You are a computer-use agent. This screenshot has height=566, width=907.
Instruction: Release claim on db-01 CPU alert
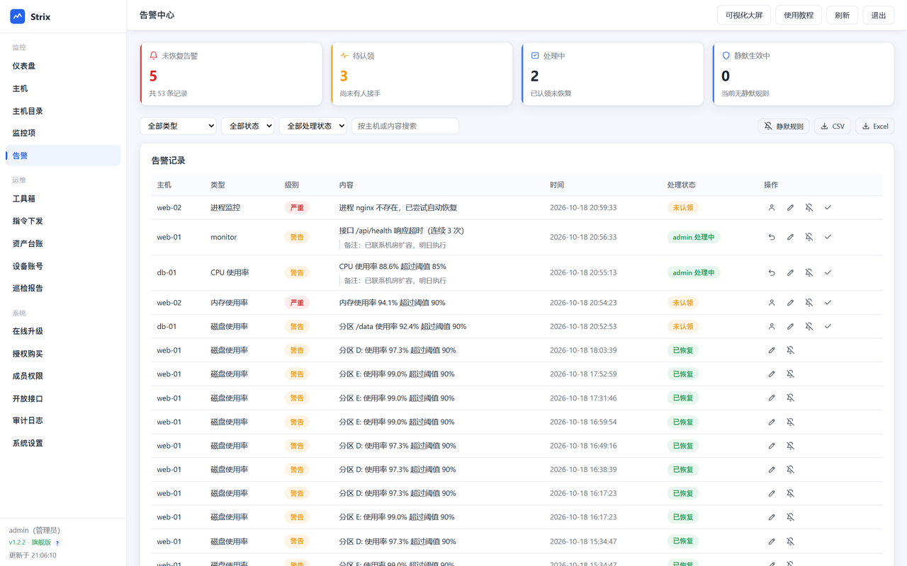click(772, 272)
